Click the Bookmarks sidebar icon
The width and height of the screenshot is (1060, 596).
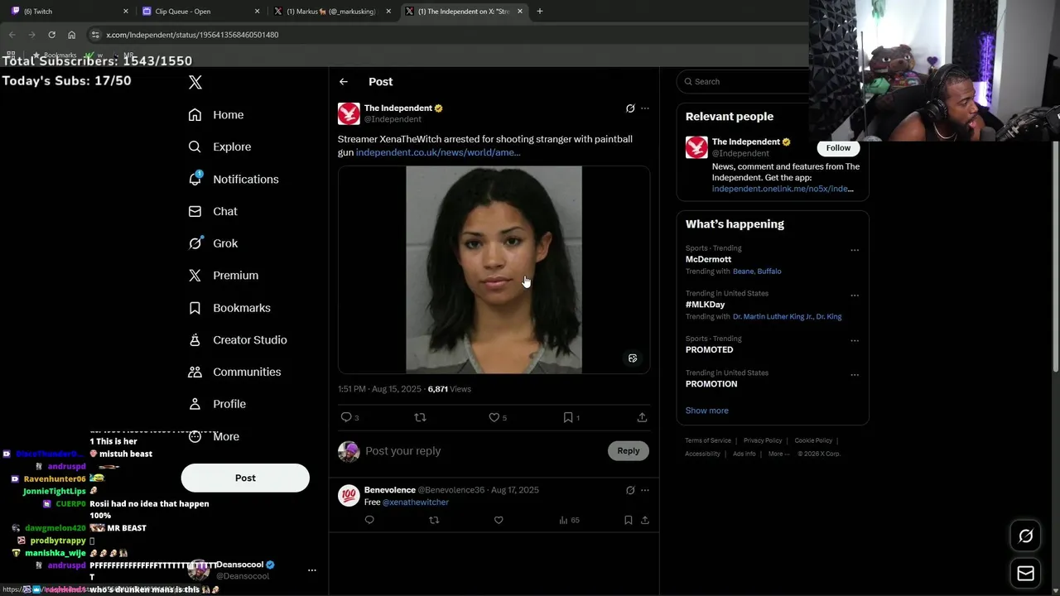click(195, 308)
